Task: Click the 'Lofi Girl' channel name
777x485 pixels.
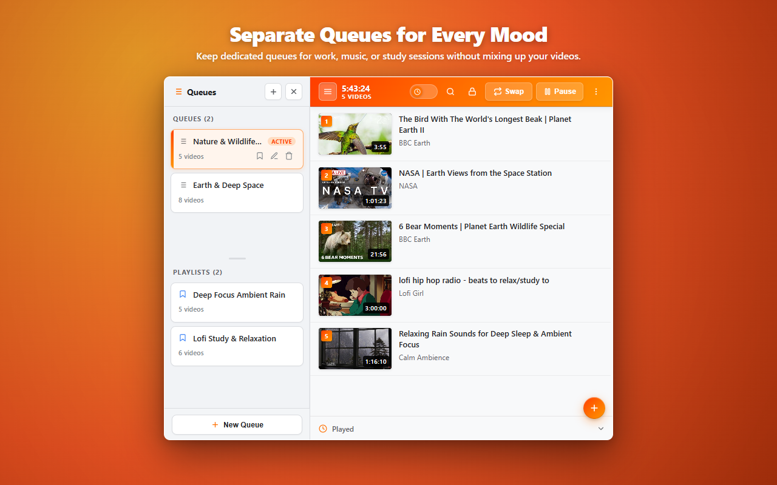Action: [x=411, y=293]
